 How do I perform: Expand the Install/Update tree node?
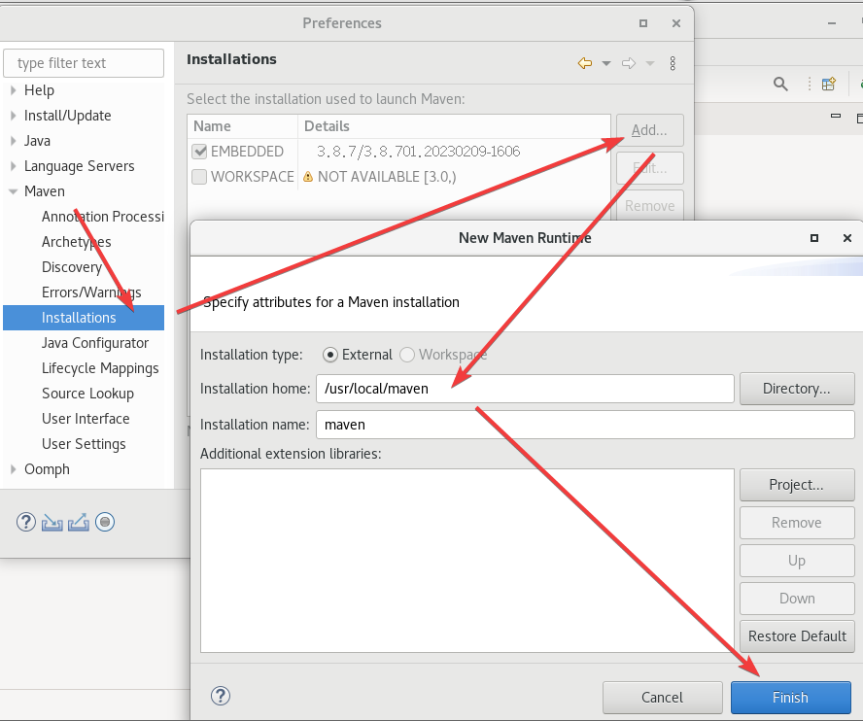point(14,116)
